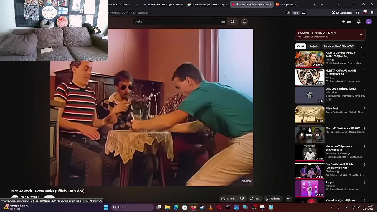
Task: Save video with Tallenna button
Action: coord(273,198)
